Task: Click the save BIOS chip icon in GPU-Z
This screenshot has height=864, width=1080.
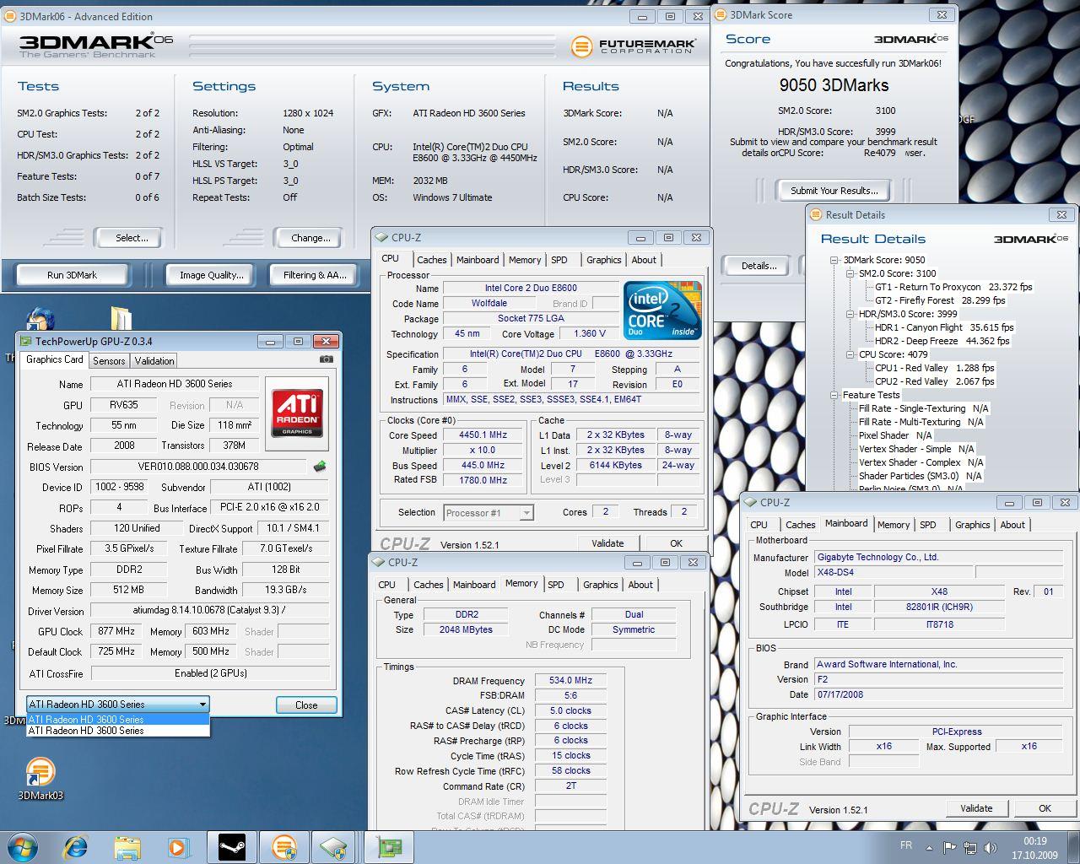Action: click(320, 466)
